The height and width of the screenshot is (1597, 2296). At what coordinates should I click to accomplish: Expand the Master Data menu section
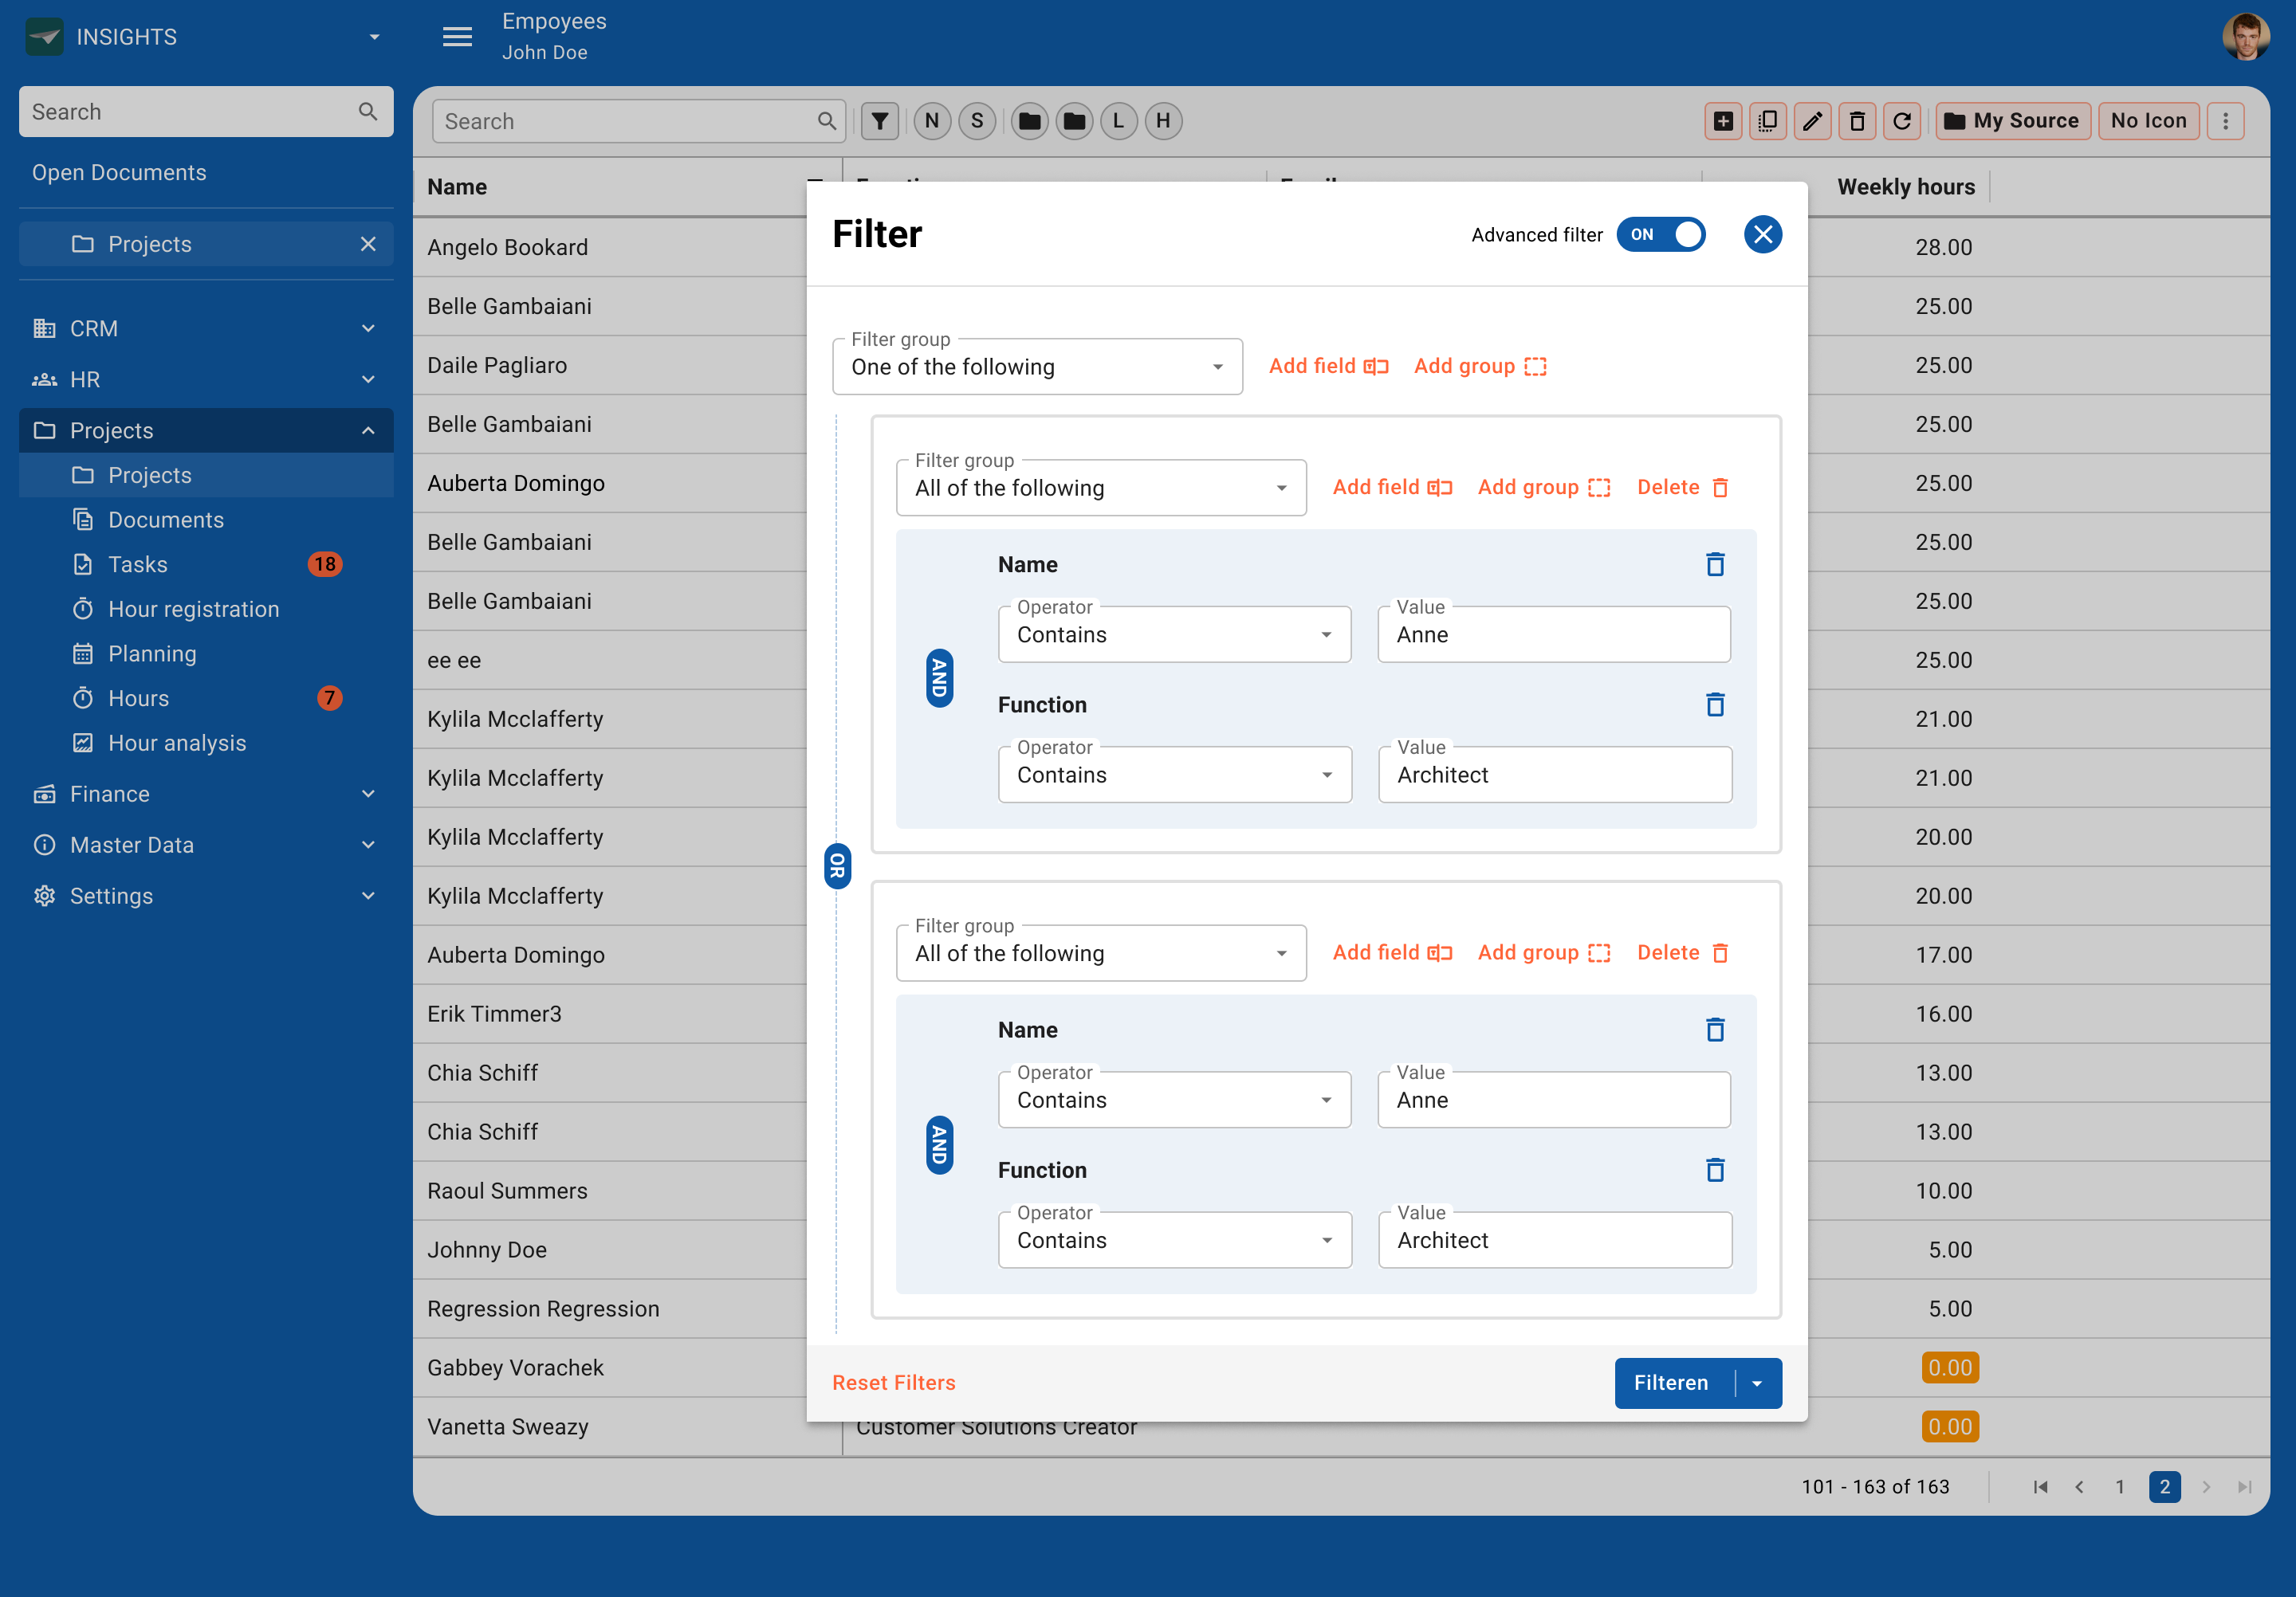click(x=206, y=845)
